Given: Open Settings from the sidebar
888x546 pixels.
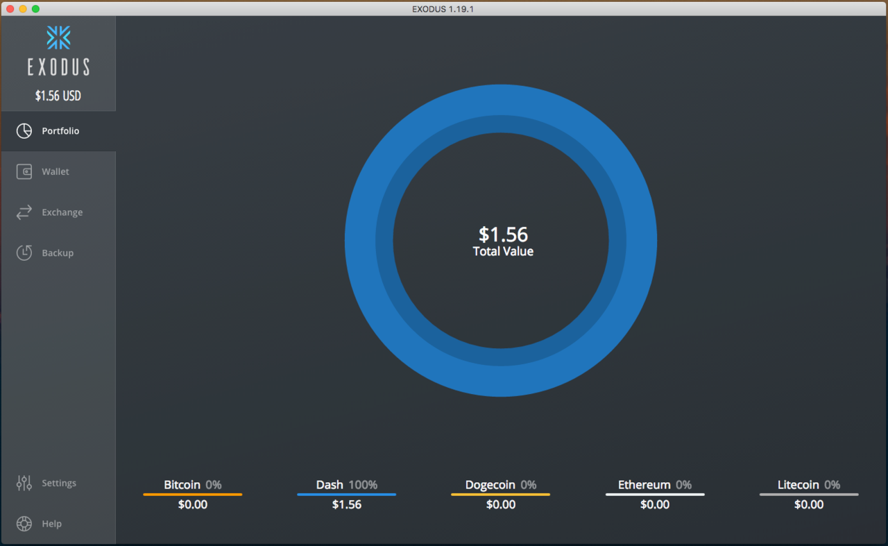Looking at the screenshot, I should [x=58, y=483].
